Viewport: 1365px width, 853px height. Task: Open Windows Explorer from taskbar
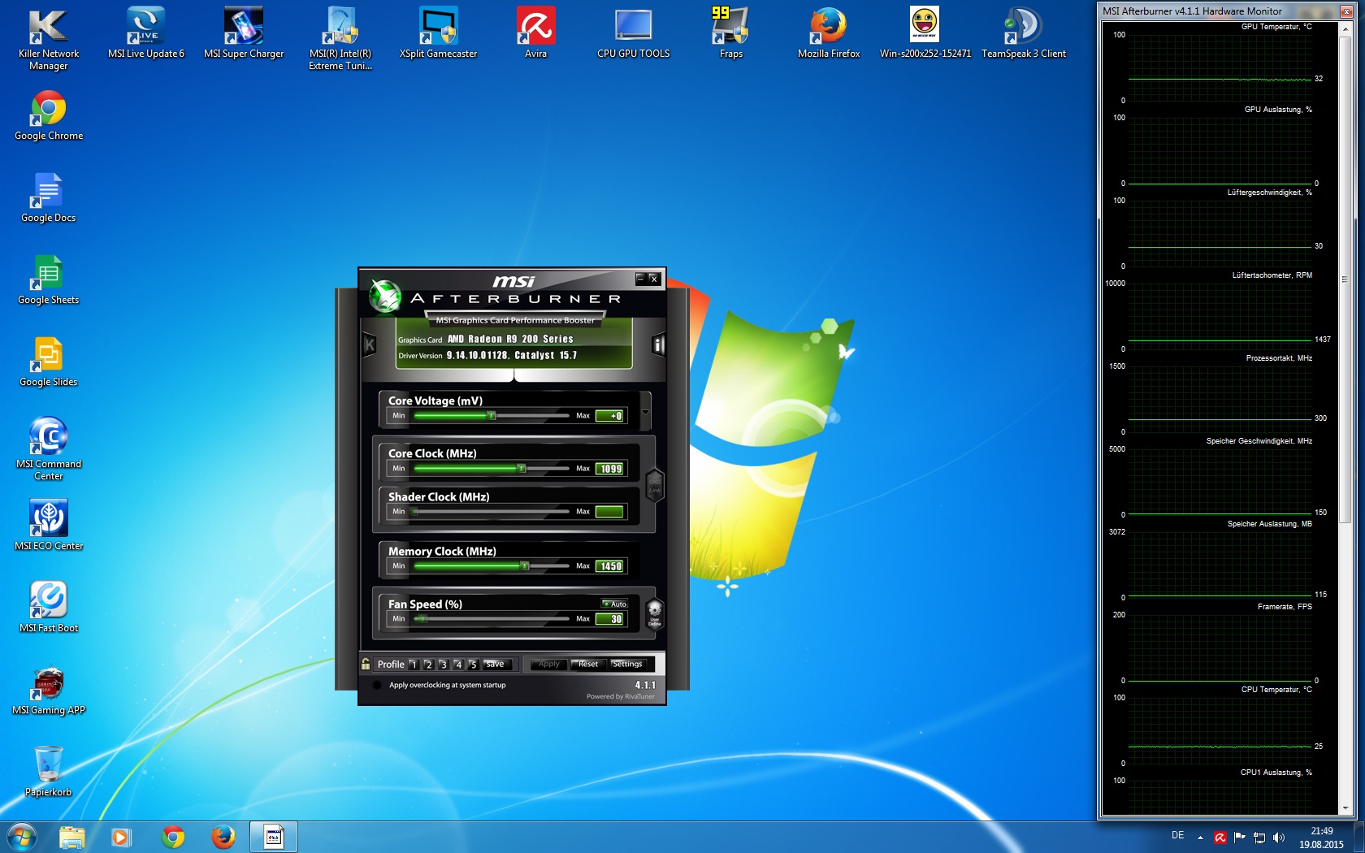72,837
